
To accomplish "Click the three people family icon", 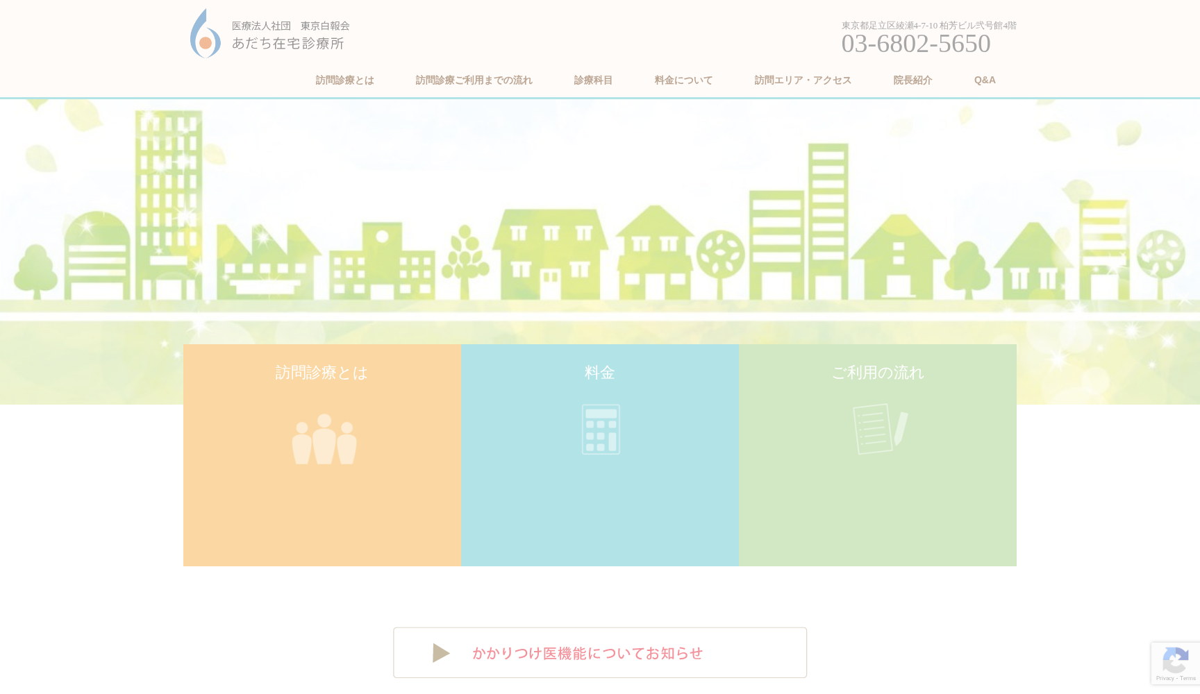I will pos(324,439).
